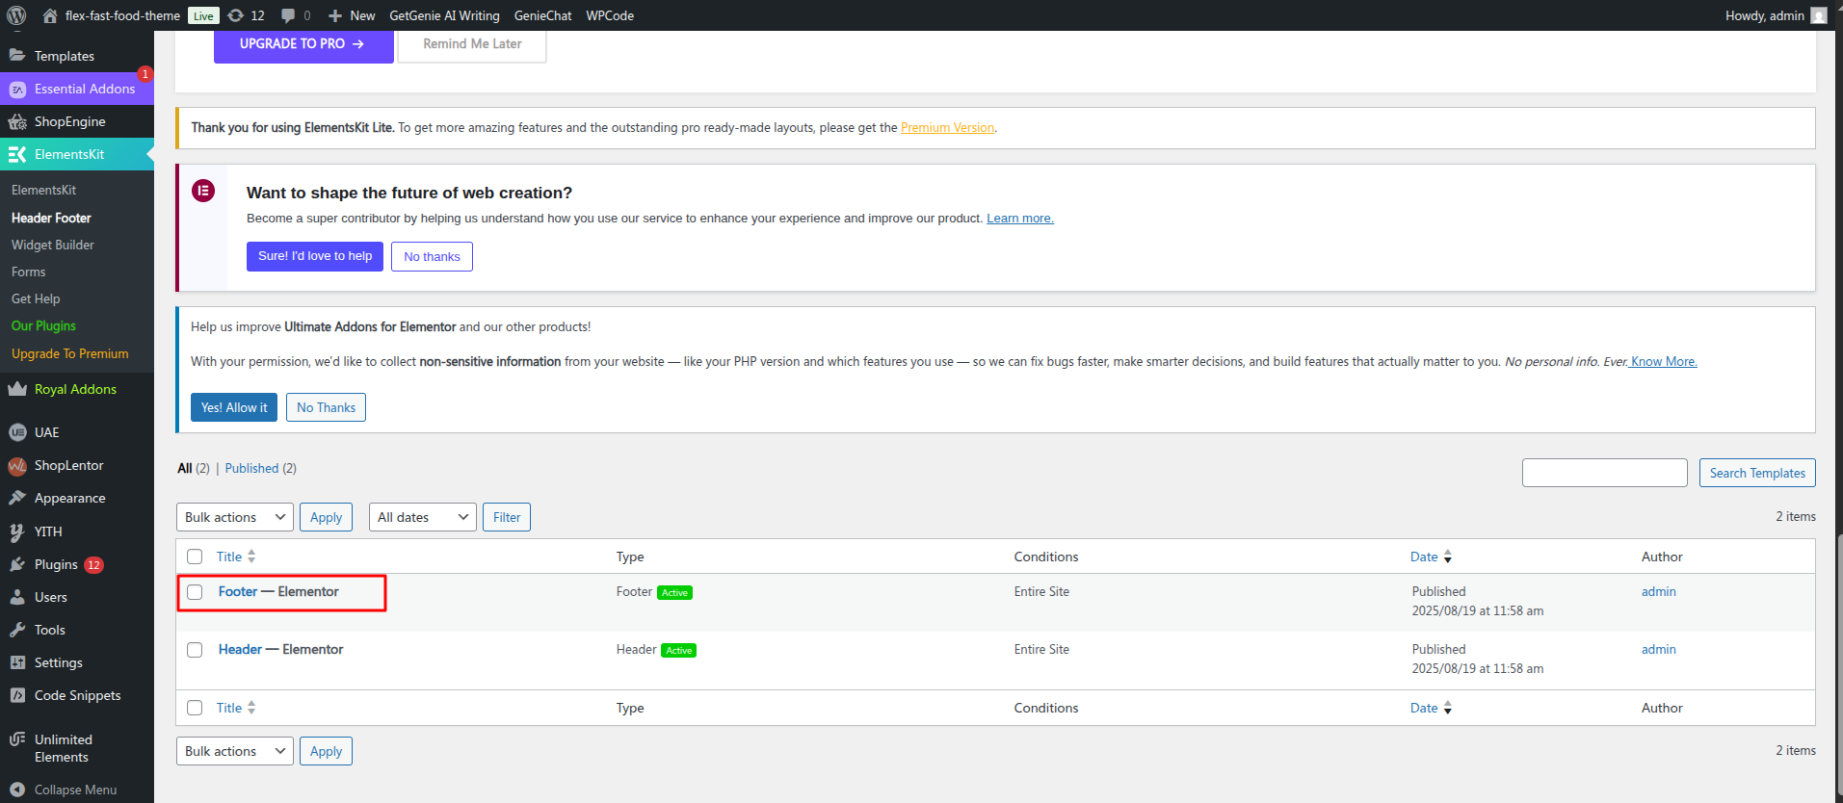Open the top Bulk actions dropdown

pyautogui.click(x=235, y=517)
